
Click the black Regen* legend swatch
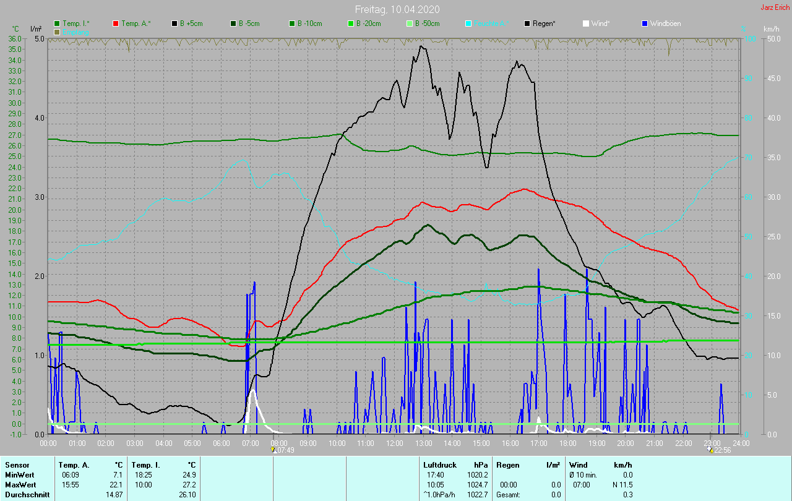527,24
